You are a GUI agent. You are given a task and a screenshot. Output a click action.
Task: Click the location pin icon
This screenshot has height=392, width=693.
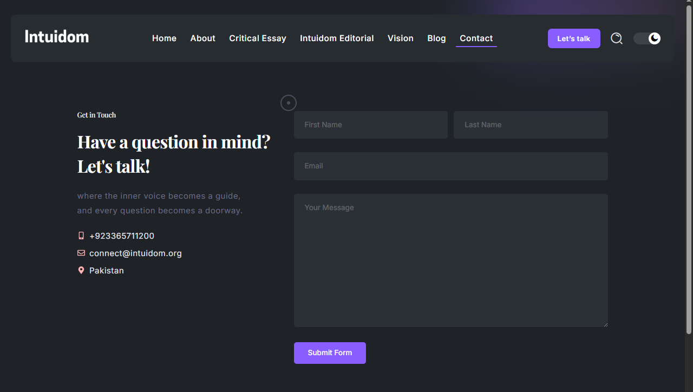[x=81, y=270]
